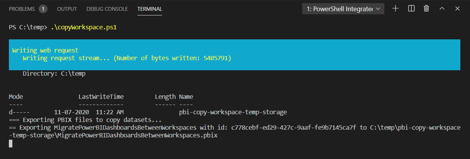Click the LastWriteTime column header
This screenshot has width=470, height=159.
101,96
